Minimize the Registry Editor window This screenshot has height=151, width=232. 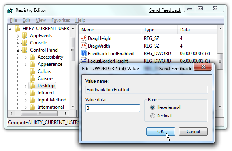point(190,9)
